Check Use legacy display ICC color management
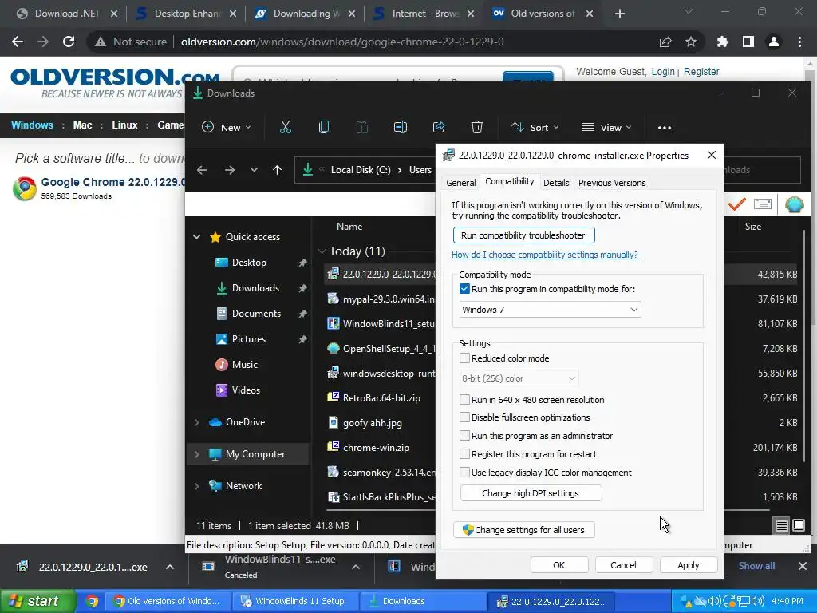Viewport: 817px width, 613px height. [464, 473]
